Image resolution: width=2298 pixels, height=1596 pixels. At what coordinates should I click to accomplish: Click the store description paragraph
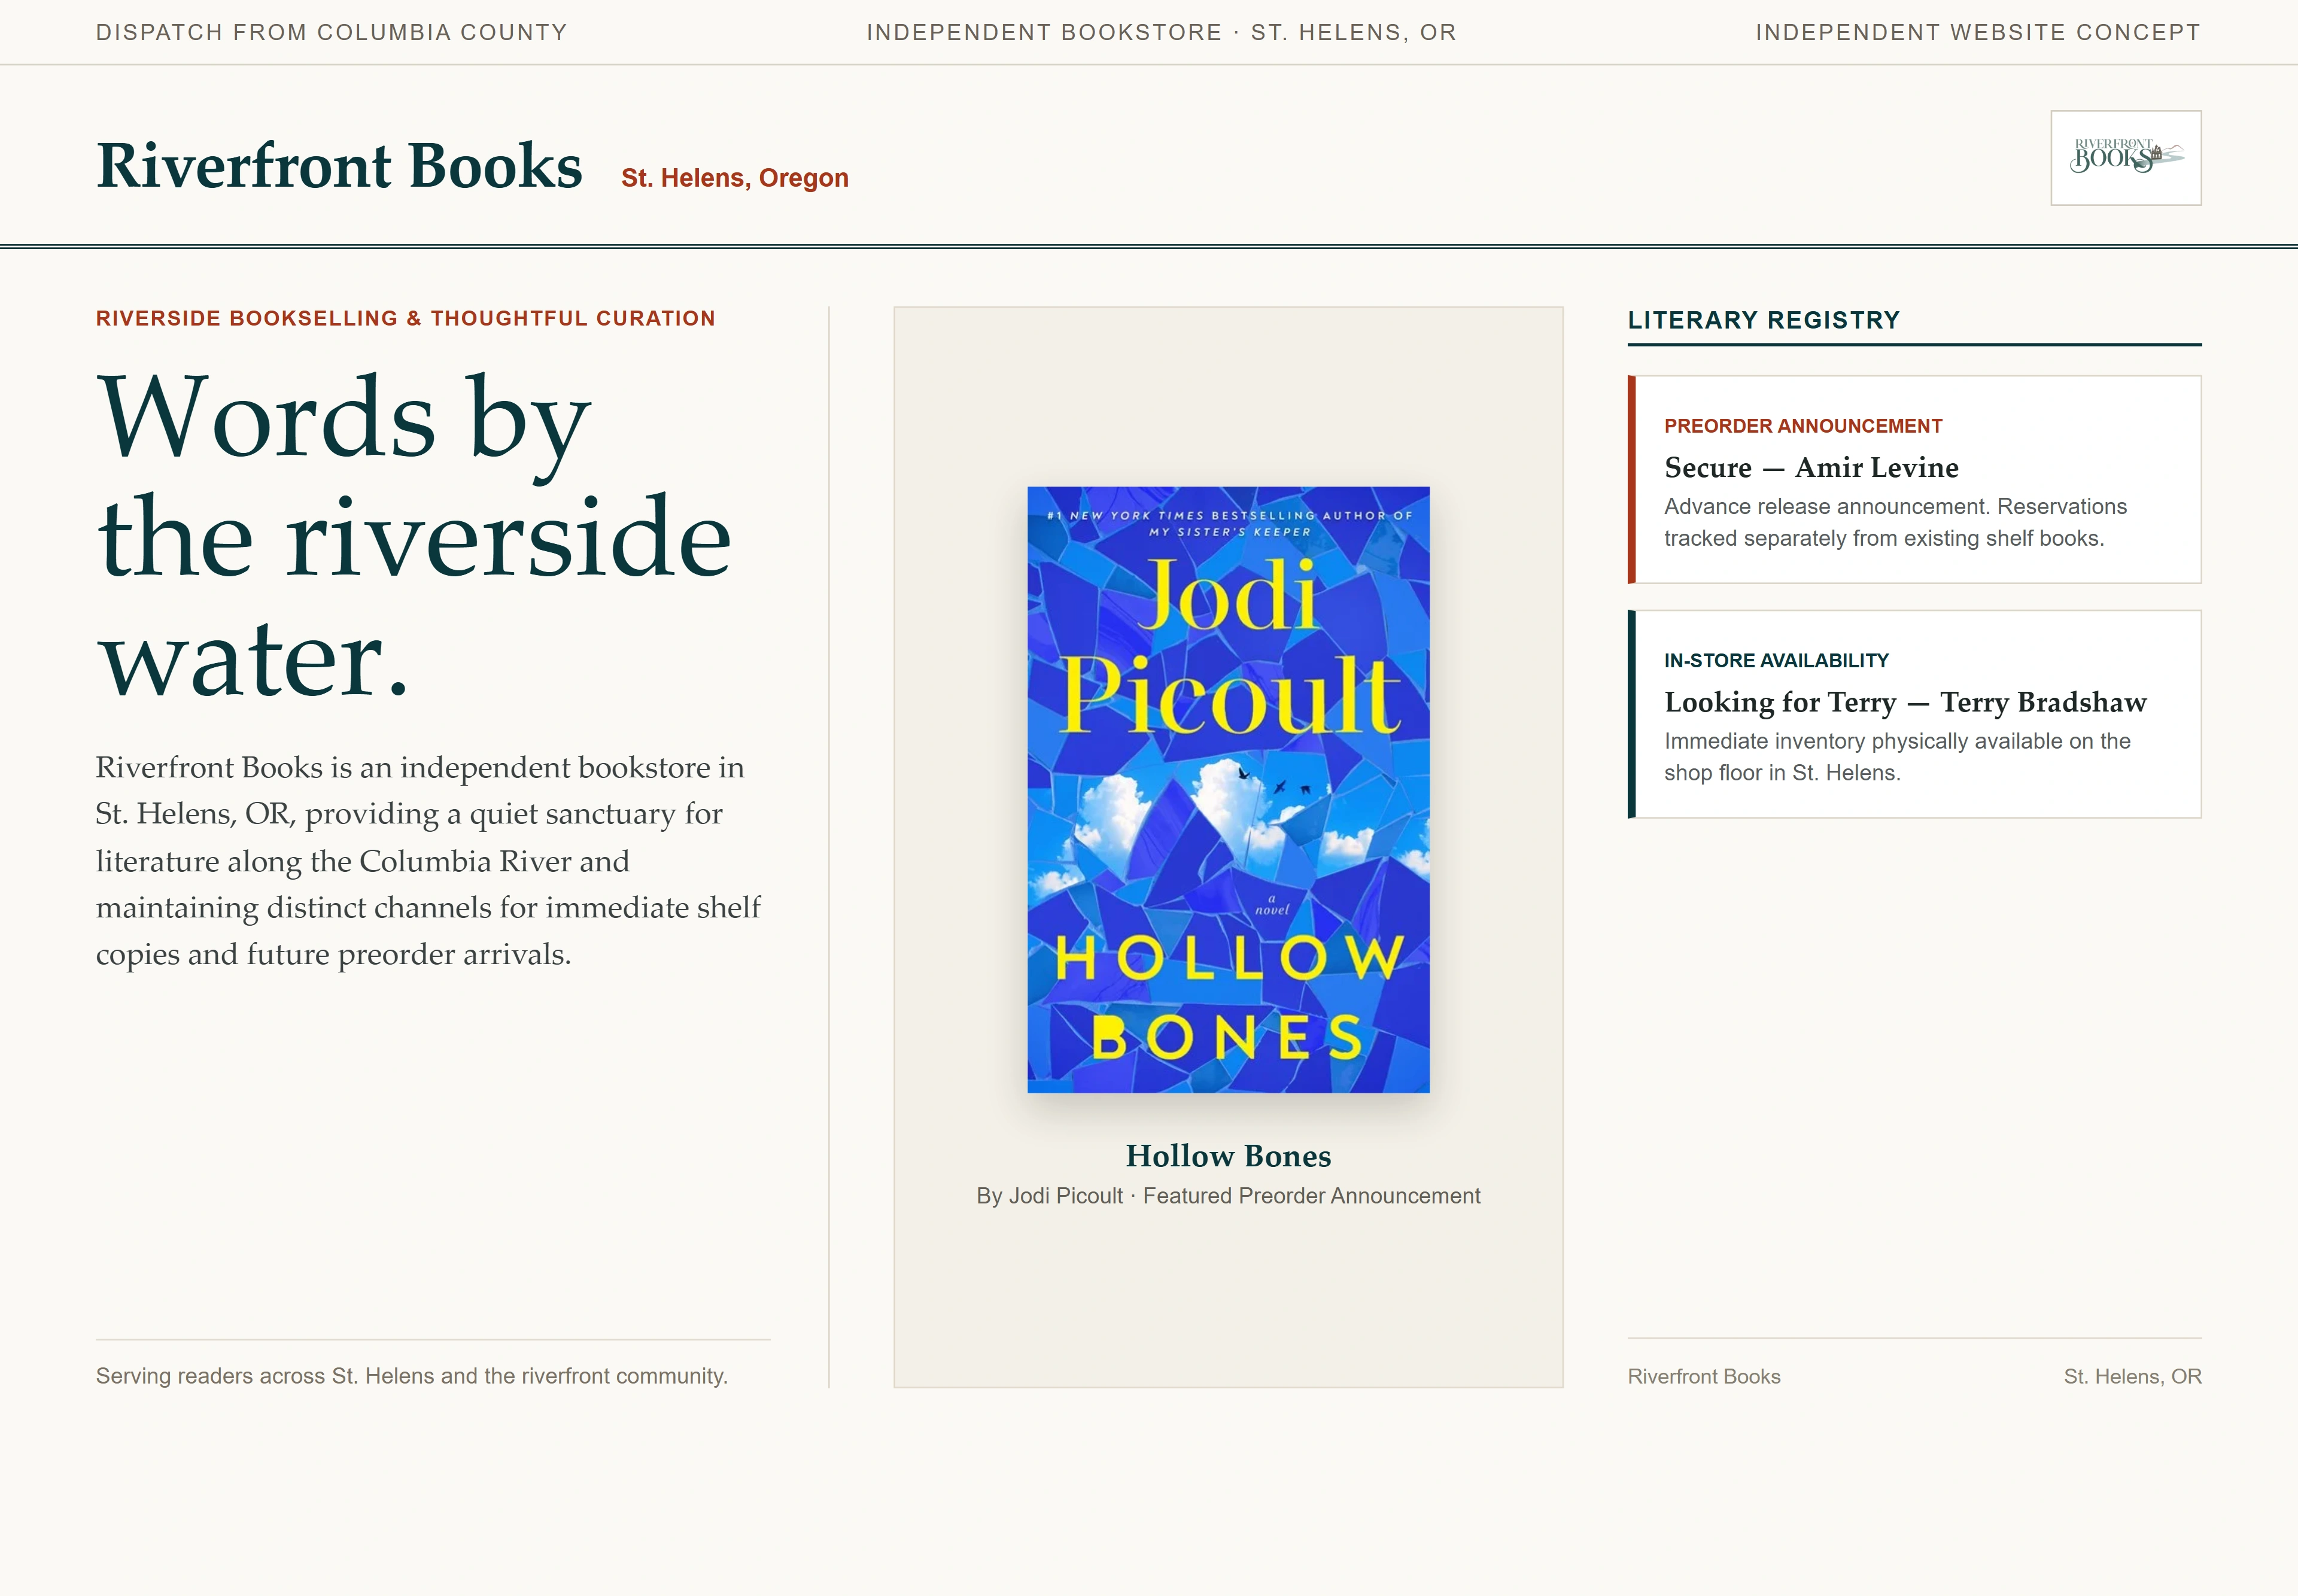(x=428, y=860)
